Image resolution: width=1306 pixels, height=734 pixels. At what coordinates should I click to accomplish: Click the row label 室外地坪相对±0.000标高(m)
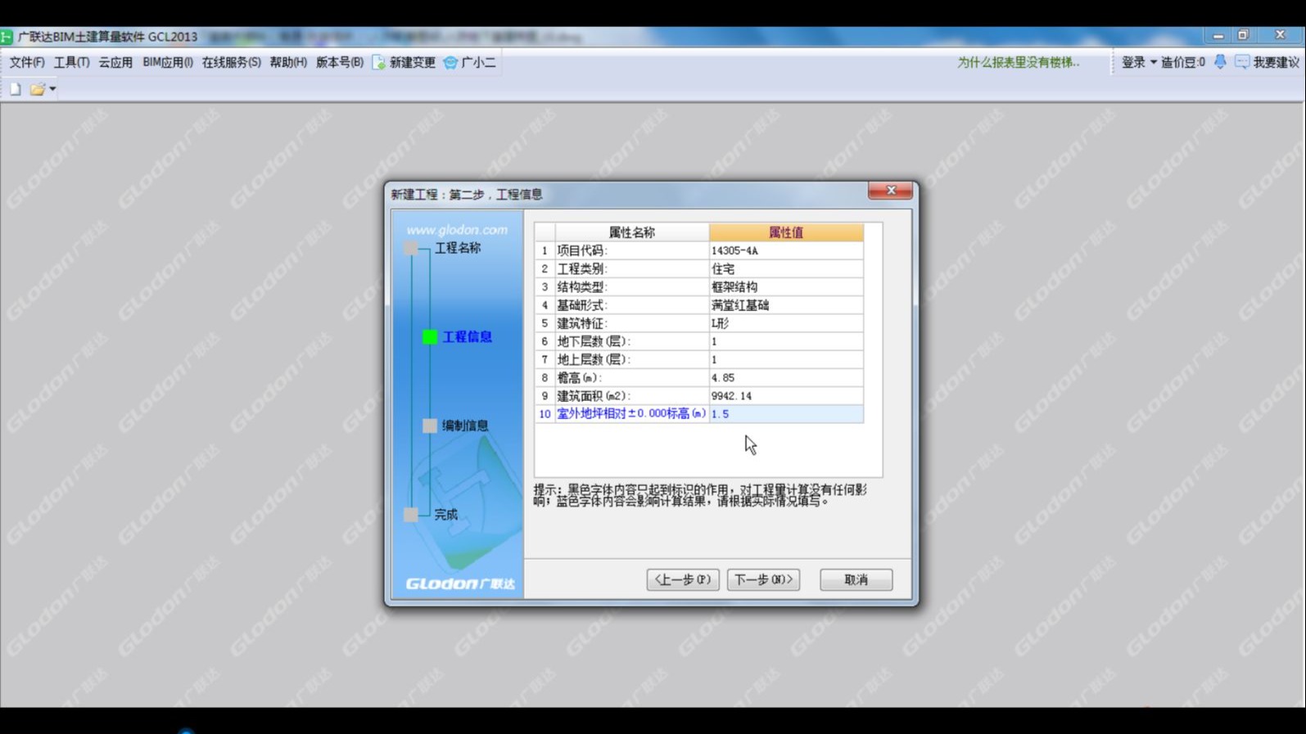631,413
